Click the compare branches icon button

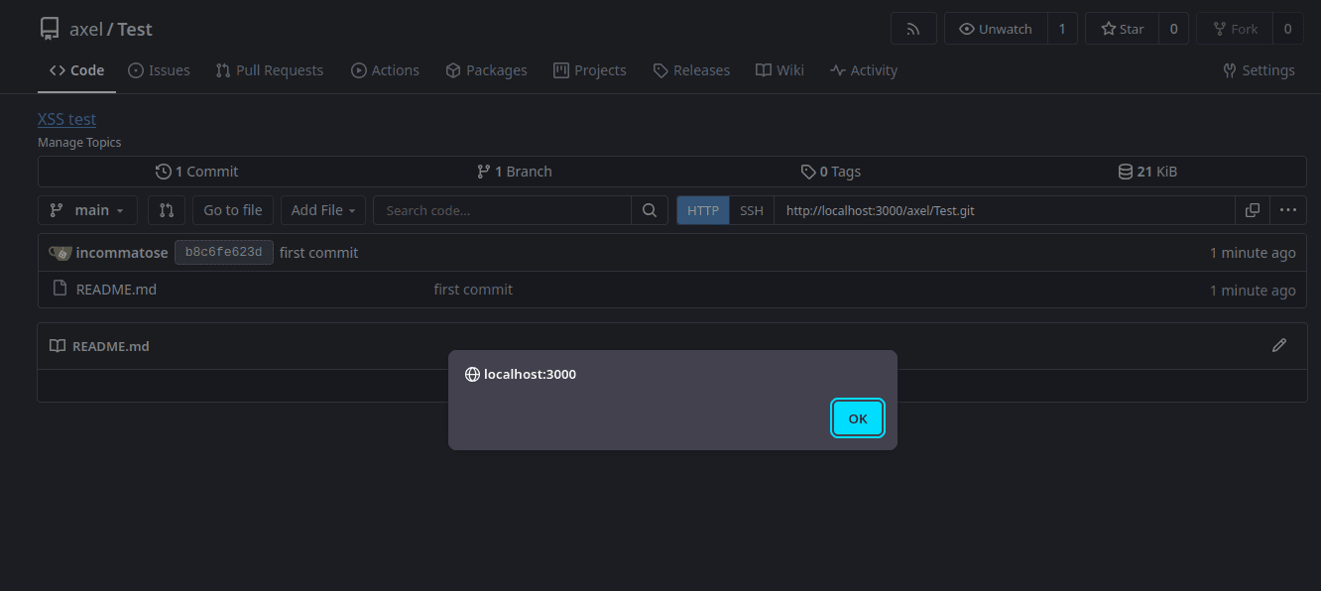[167, 210]
